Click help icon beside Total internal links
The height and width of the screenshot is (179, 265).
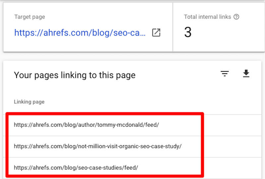(x=236, y=17)
